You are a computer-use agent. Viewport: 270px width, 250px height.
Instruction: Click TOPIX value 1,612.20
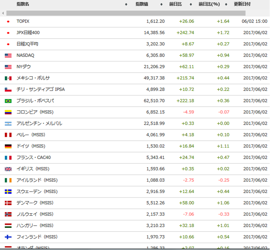click(x=155, y=21)
